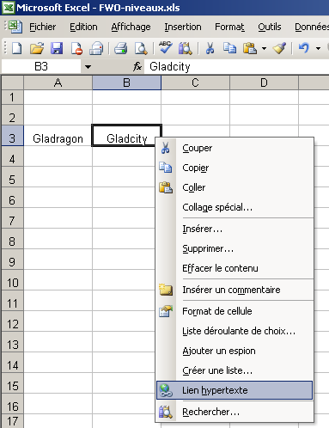Click the New workbook toolbar icon
The image size is (329, 428).
[x=16, y=48]
